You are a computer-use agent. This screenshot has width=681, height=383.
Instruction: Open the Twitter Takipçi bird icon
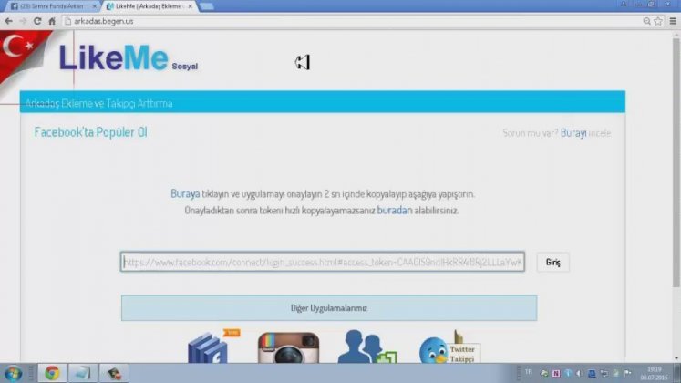tap(449, 348)
